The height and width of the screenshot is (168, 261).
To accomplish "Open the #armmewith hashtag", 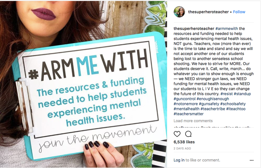I will (227, 28).
